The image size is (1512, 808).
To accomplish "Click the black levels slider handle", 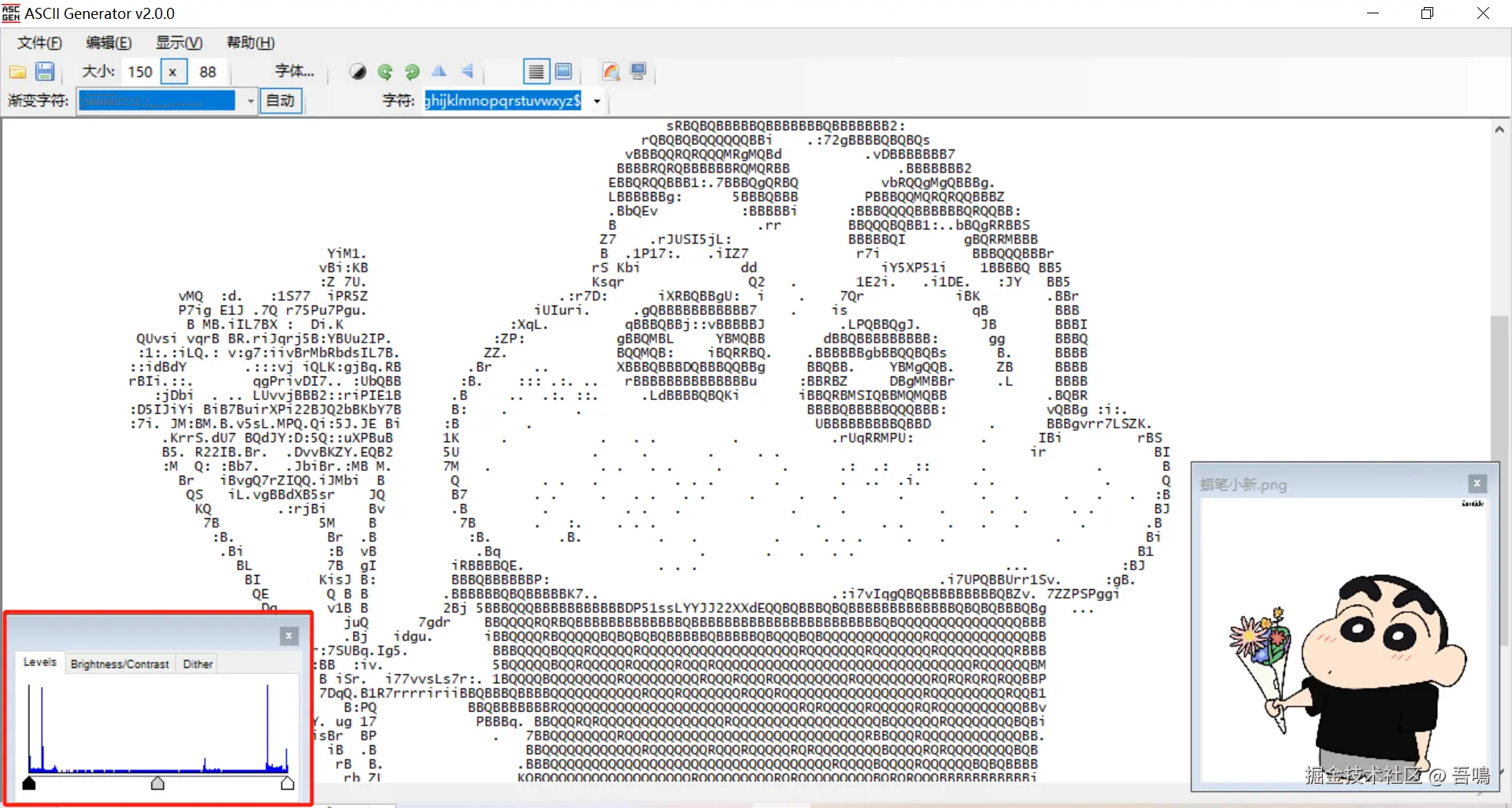I will [29, 784].
